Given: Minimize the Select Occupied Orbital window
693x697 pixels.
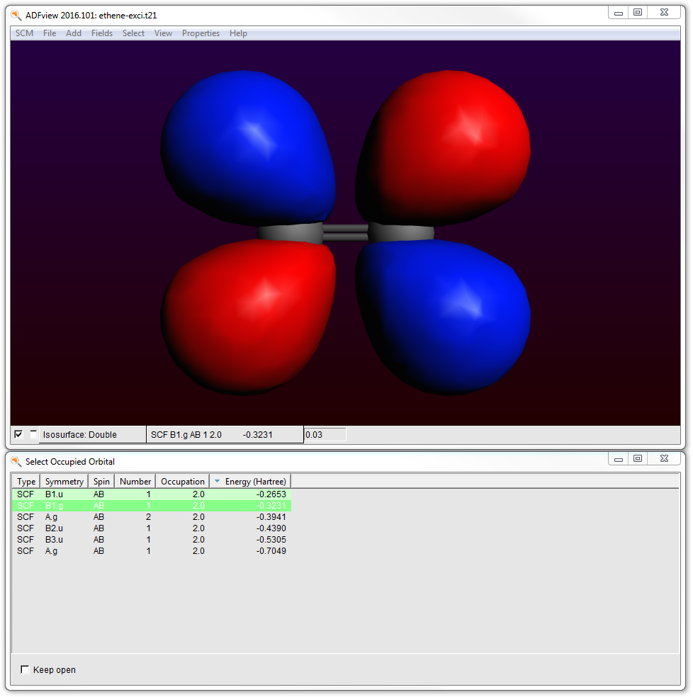Looking at the screenshot, I should point(619,459).
